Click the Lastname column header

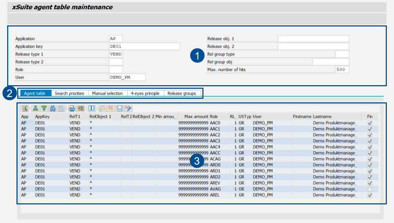(322, 117)
